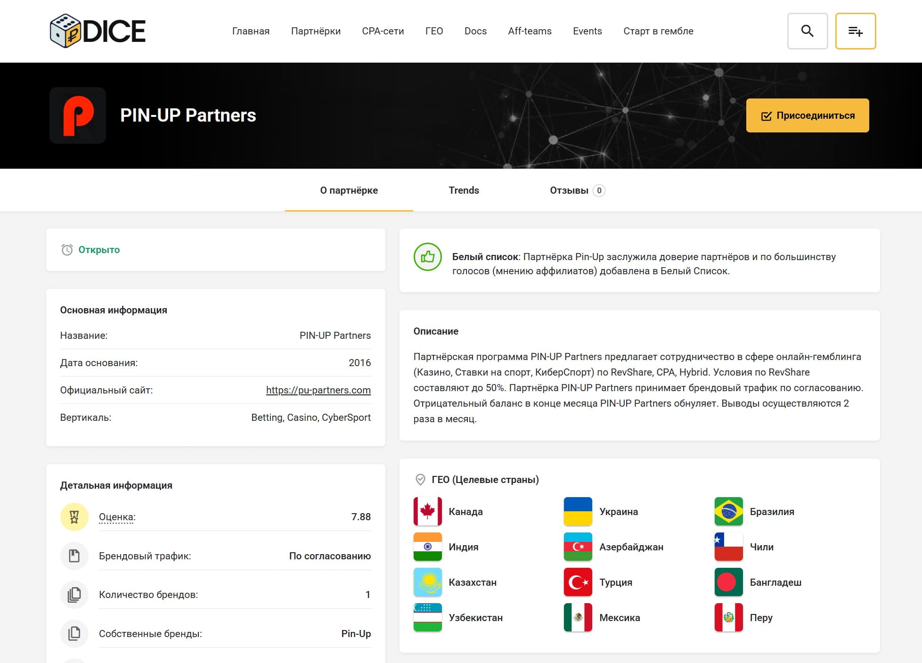Open the Партнёрки menu item
This screenshot has height=663, width=922.
point(316,31)
